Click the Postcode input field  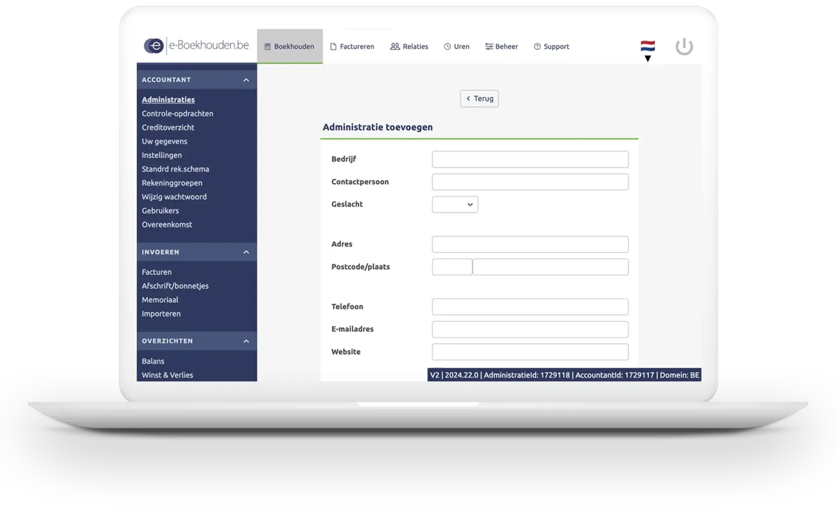(452, 267)
